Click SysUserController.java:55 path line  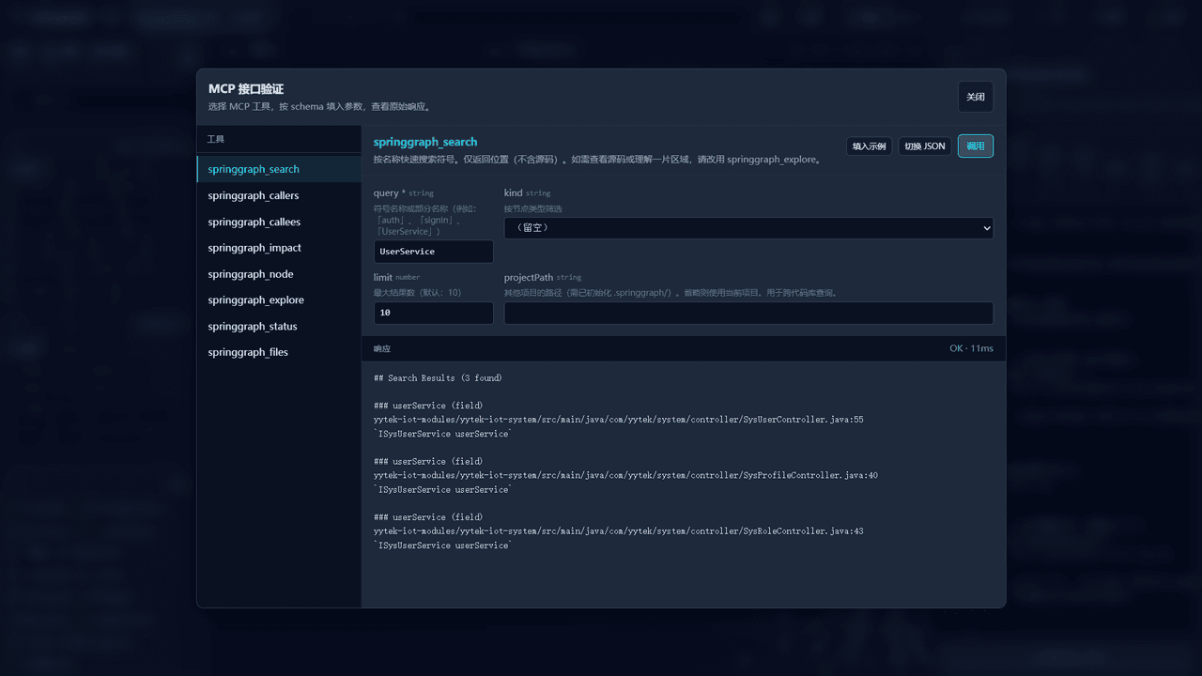pos(618,420)
